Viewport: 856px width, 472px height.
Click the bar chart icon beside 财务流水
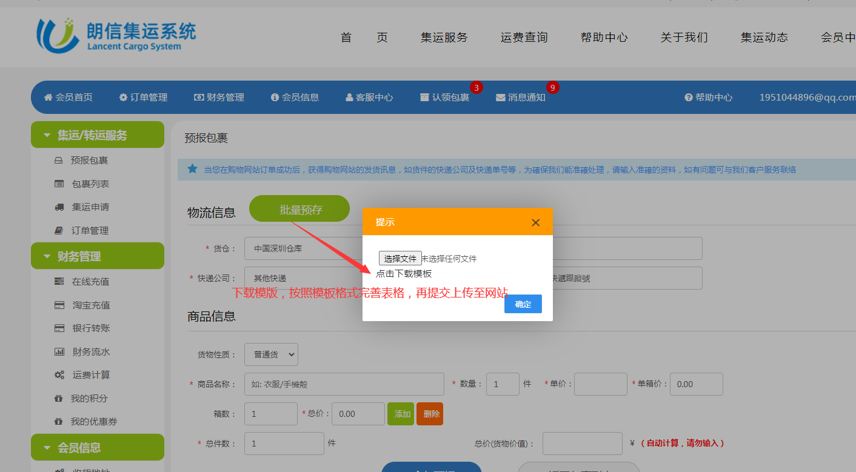(x=59, y=351)
